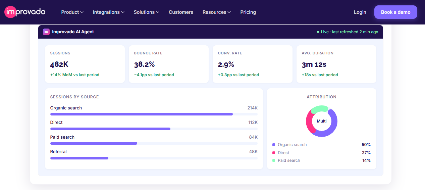Click the green Live status dot

[318, 32]
